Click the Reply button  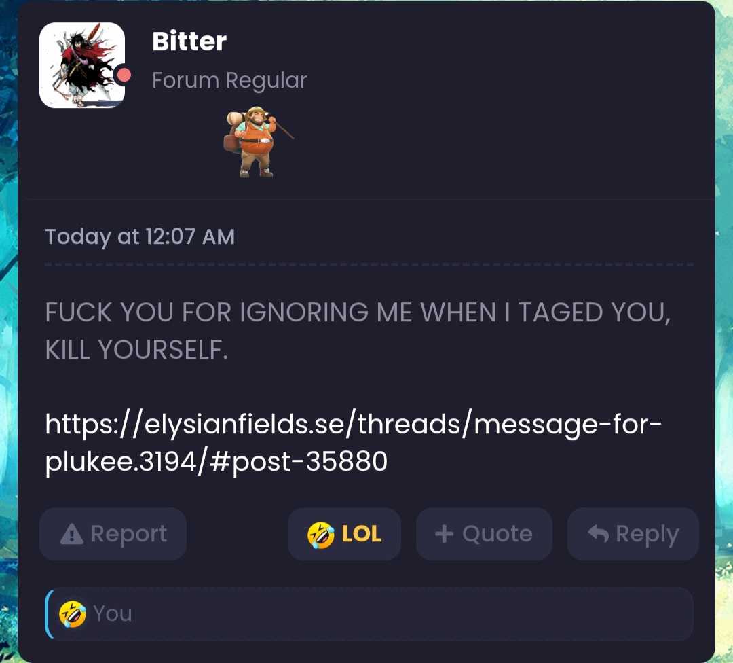[633, 534]
